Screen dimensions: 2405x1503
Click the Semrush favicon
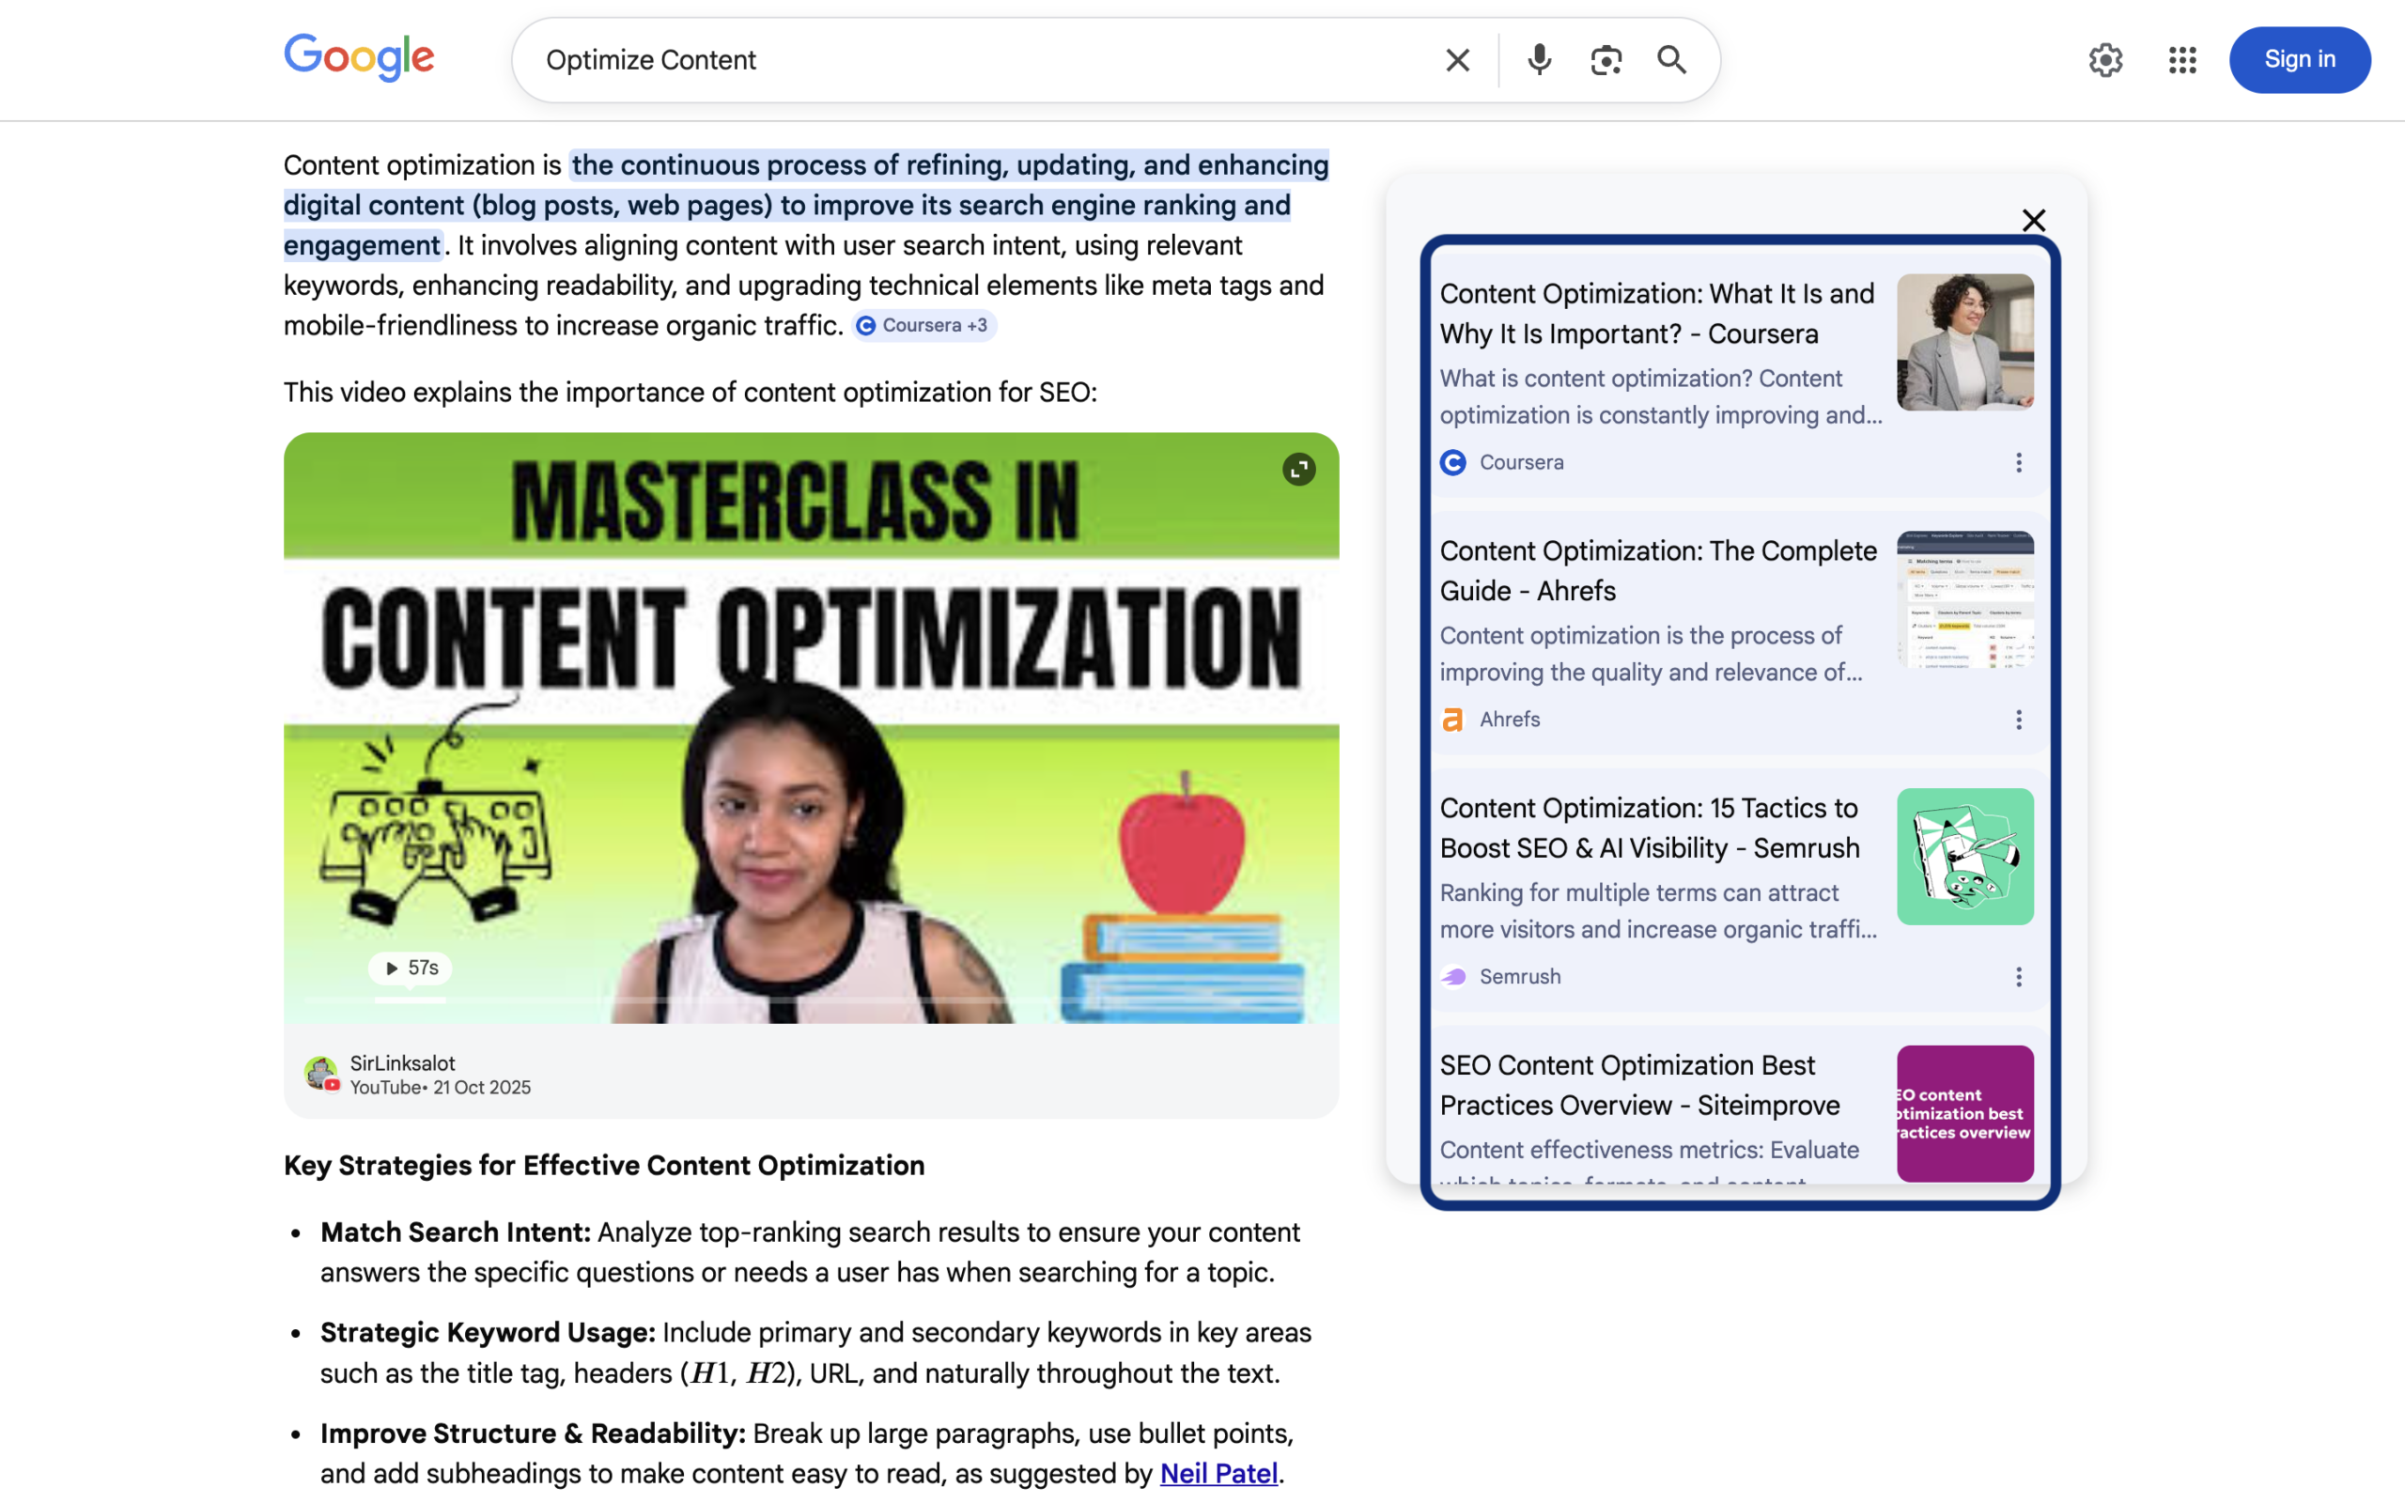[1453, 977]
